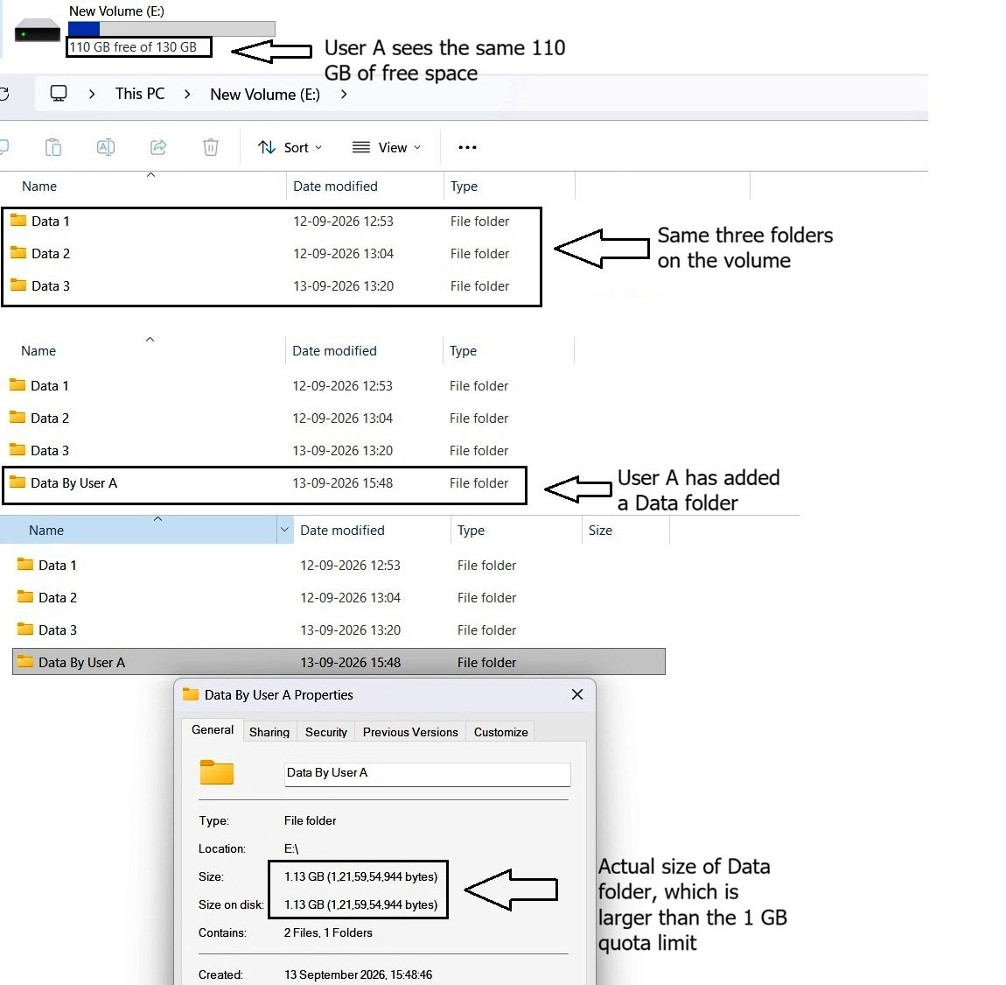Select Data 2 folder in first listing

(x=51, y=254)
